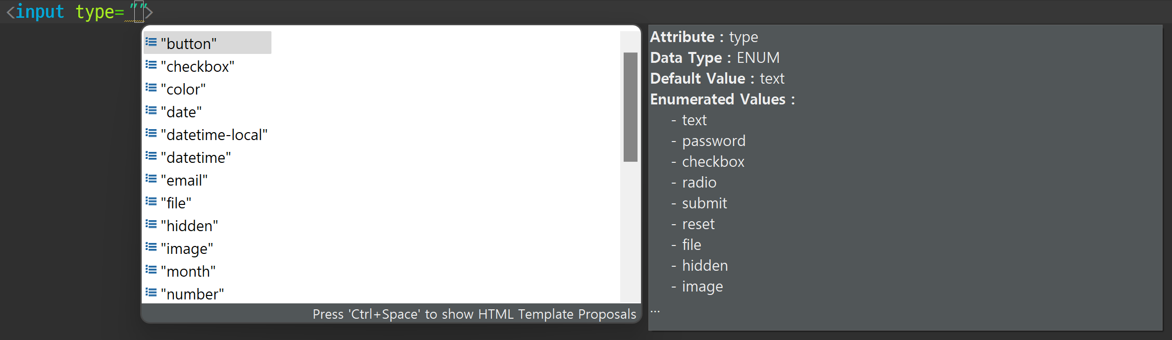1172x340 pixels.
Task: Click the proposal list scrollbar thumb
Action: click(630, 107)
